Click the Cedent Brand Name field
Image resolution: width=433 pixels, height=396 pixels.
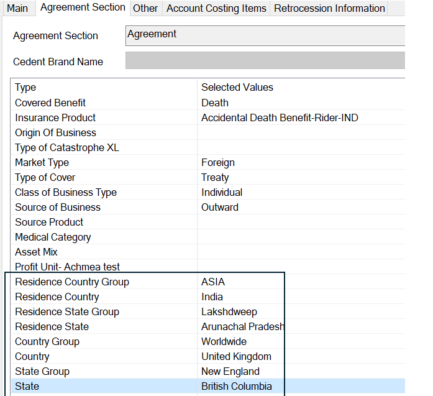click(265, 61)
